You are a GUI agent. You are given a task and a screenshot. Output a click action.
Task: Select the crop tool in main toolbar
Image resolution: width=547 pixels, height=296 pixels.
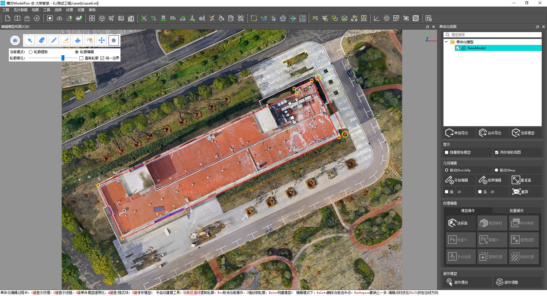(154, 18)
